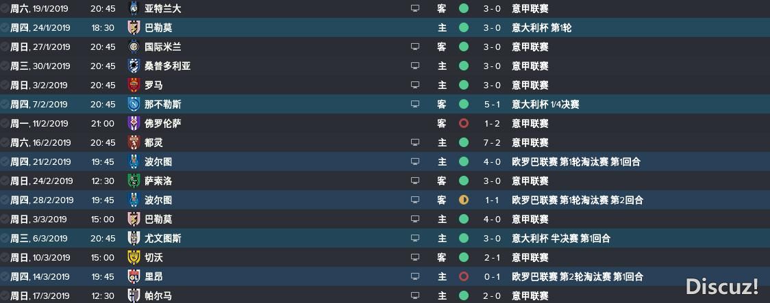770x303 pixels.
Task: Select the Parma fixture row on 17/3/2019
Action: click(385, 295)
